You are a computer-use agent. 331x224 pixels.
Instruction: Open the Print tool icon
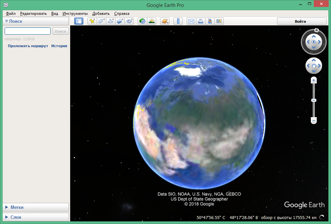point(200,21)
